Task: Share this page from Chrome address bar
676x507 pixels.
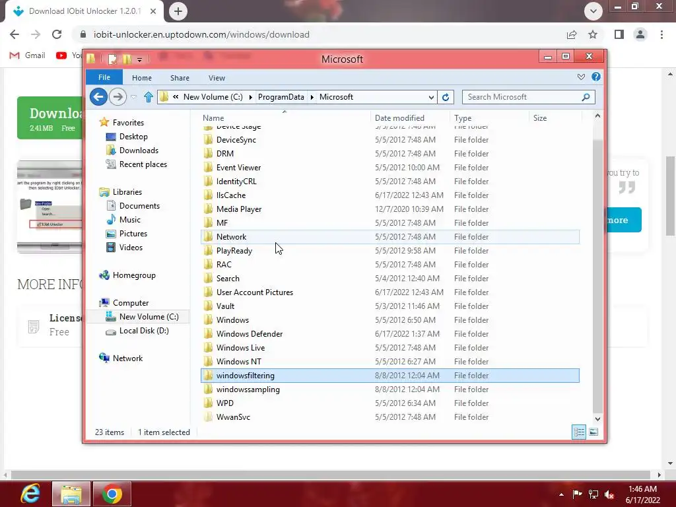Action: 572,34
